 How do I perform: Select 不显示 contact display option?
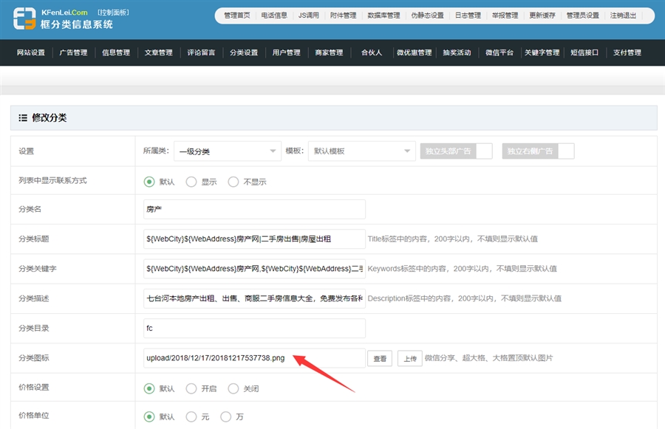pos(233,182)
